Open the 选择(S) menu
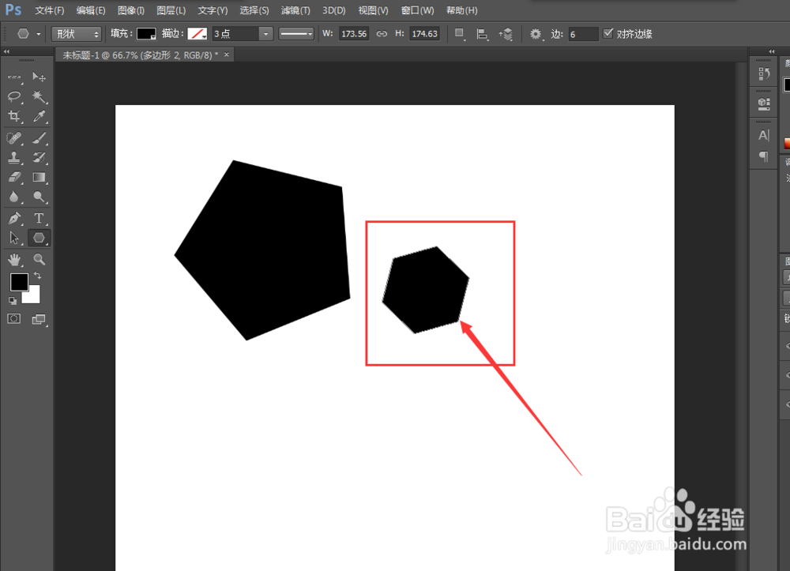 254,10
